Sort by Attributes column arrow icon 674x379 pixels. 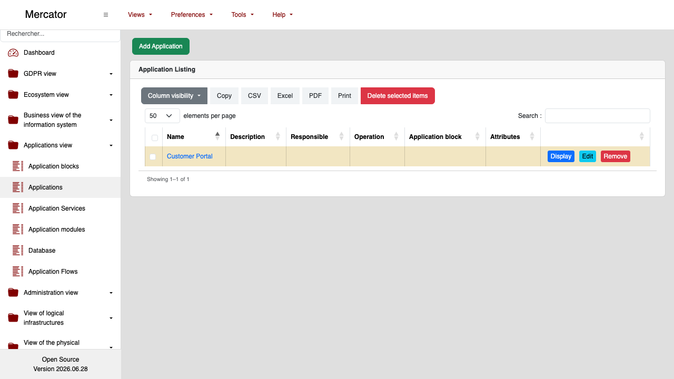[532, 136]
